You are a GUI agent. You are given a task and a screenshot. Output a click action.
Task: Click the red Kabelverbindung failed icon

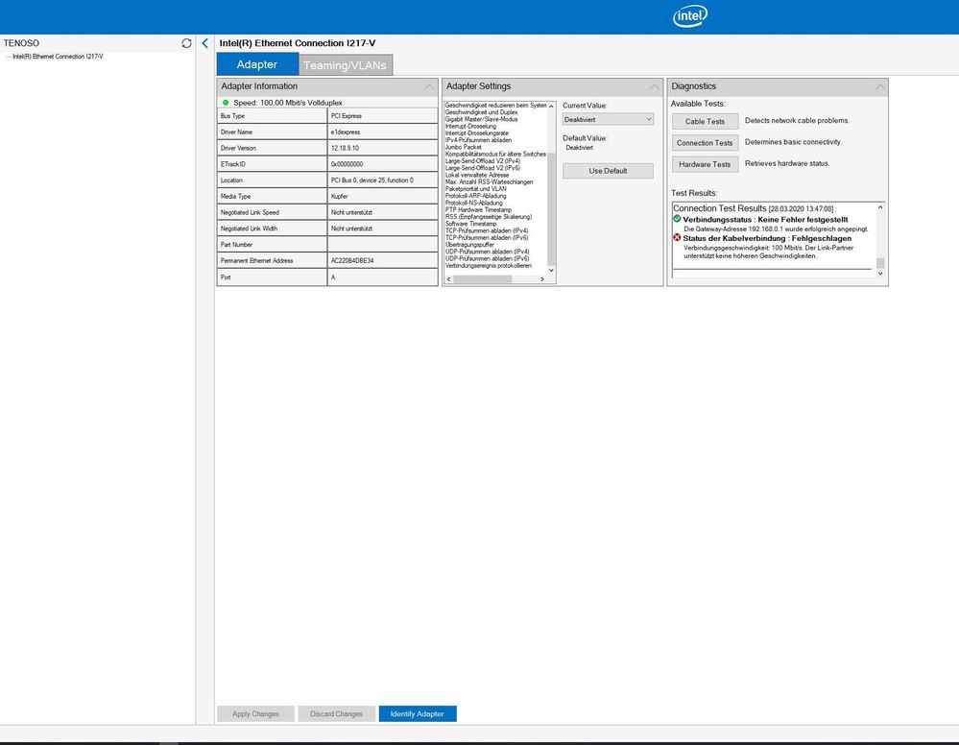(x=677, y=238)
